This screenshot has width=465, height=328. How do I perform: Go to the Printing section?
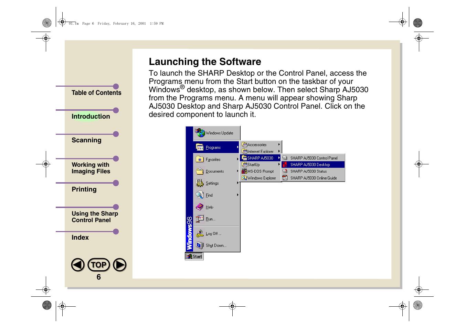pos(84,189)
